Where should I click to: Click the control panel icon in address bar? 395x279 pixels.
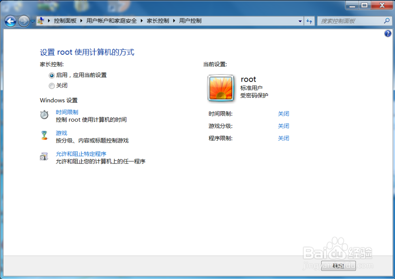41,21
